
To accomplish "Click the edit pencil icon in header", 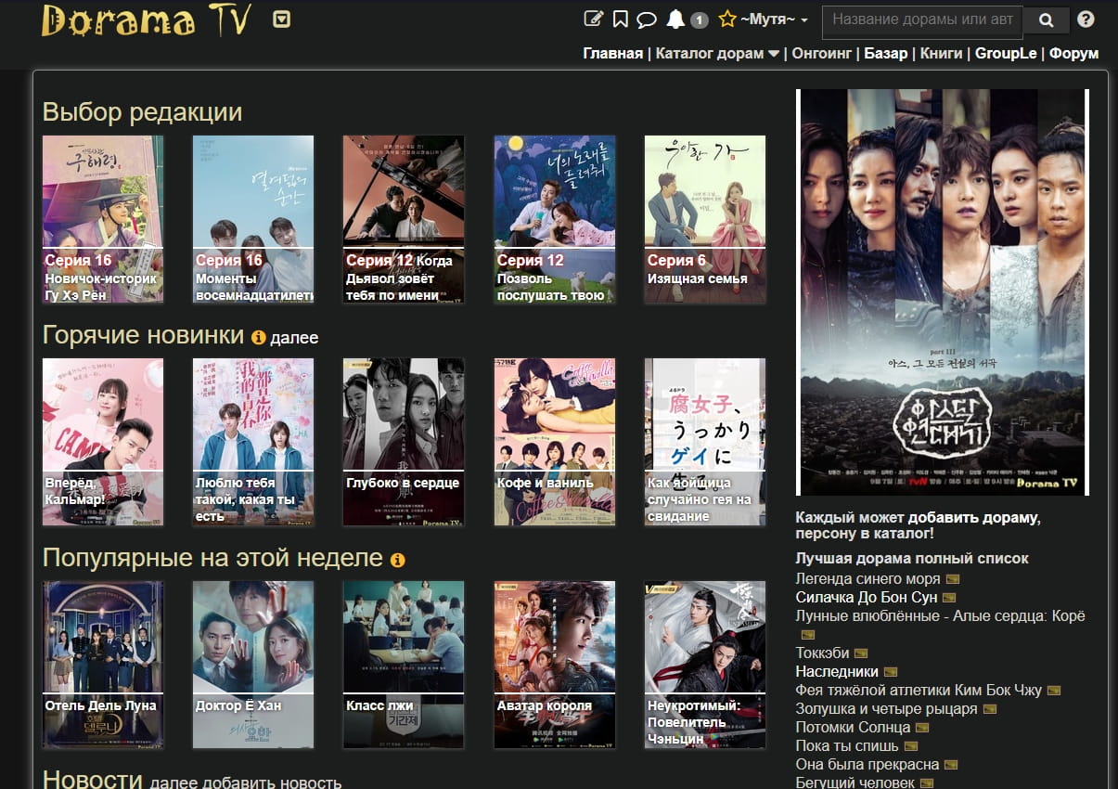I will click(593, 19).
